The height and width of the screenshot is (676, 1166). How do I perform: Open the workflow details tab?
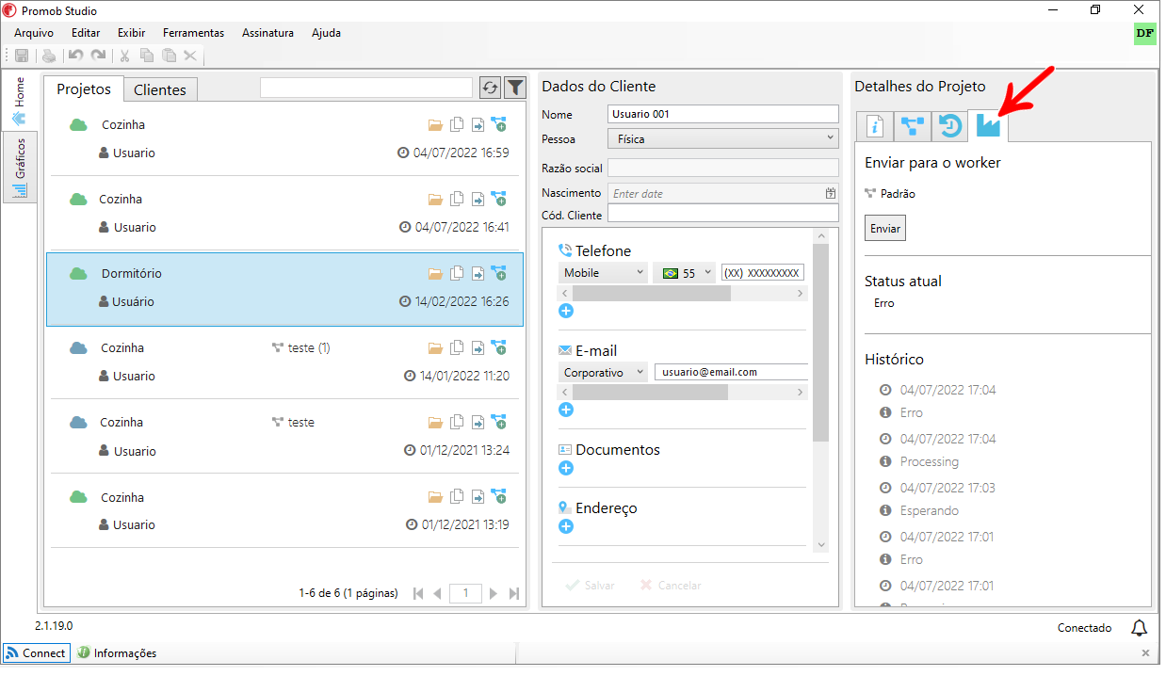pyautogui.click(x=912, y=126)
